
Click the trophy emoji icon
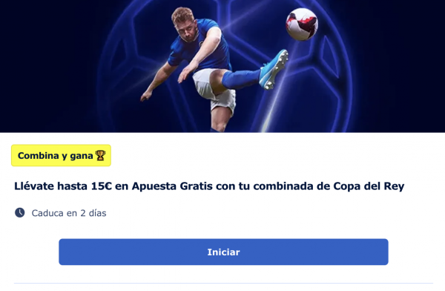pyautogui.click(x=100, y=155)
